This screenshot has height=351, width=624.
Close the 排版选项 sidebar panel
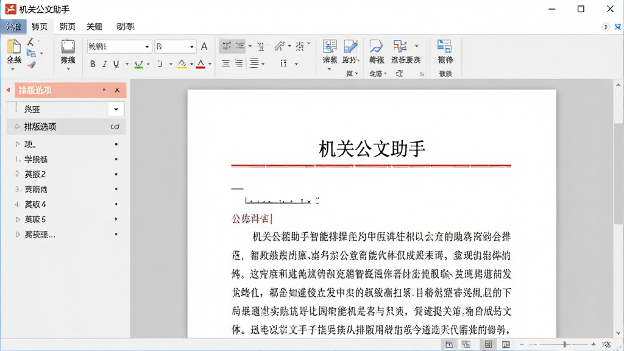pos(117,90)
